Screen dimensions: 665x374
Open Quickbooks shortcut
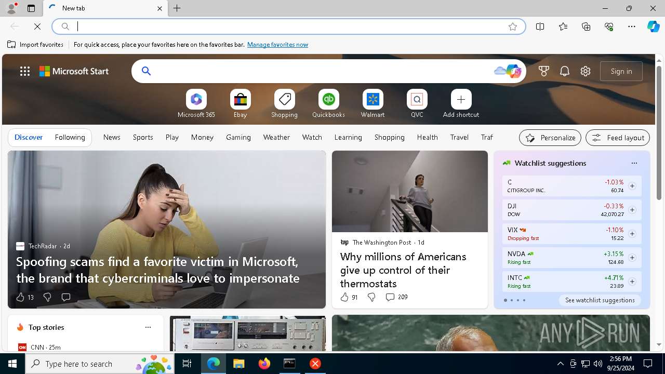329,104
